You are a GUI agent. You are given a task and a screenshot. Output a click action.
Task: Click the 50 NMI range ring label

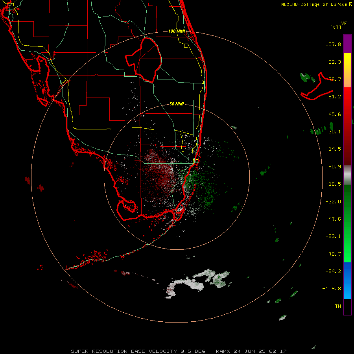click(x=177, y=104)
